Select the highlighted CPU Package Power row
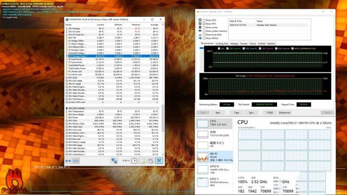Viewport: 347px width, 195px height. click(x=112, y=56)
